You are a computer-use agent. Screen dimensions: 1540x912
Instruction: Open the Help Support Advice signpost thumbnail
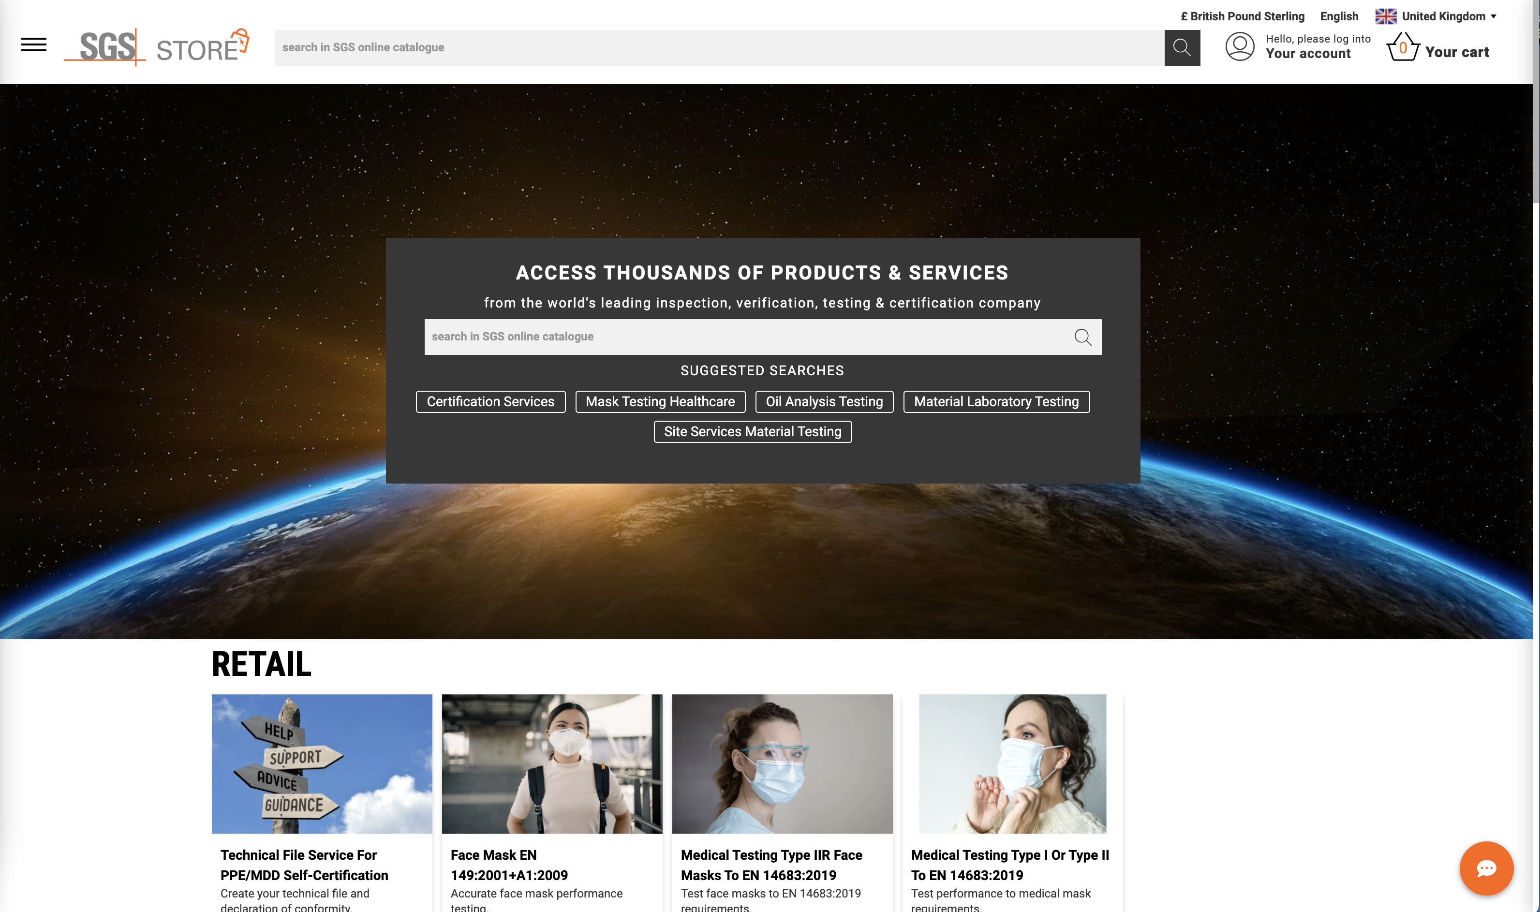322,764
